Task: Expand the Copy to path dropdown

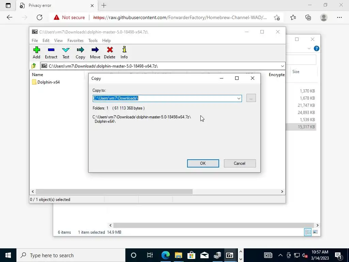Action: pyautogui.click(x=239, y=98)
